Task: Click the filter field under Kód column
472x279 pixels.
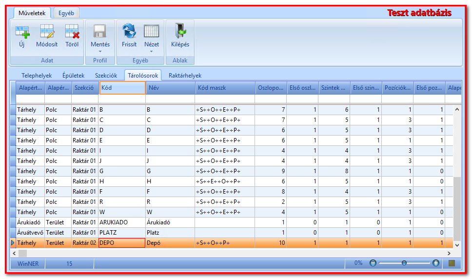Action: pos(122,99)
